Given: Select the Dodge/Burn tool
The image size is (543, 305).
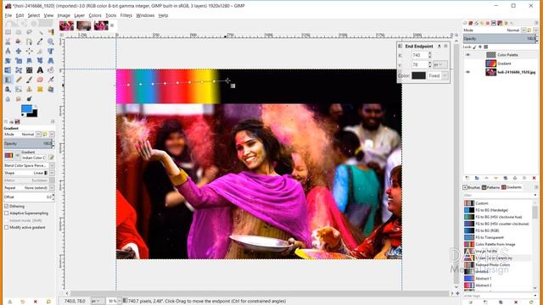Looking at the screenshot, I should [x=29, y=99].
